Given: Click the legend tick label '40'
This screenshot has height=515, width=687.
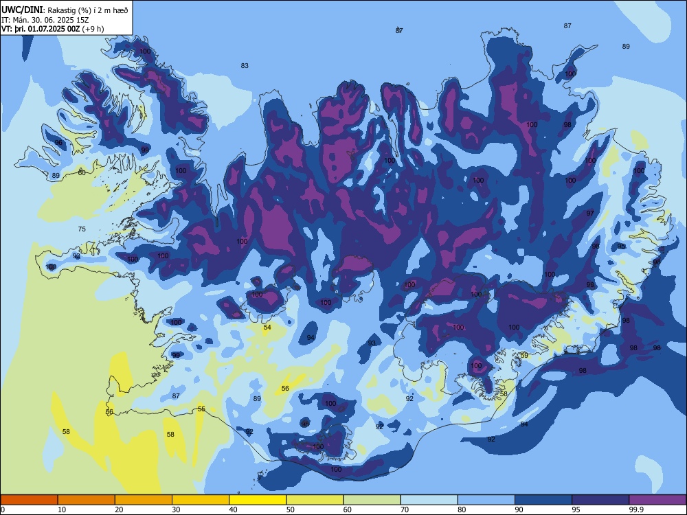Looking at the screenshot, I should (x=233, y=510).
